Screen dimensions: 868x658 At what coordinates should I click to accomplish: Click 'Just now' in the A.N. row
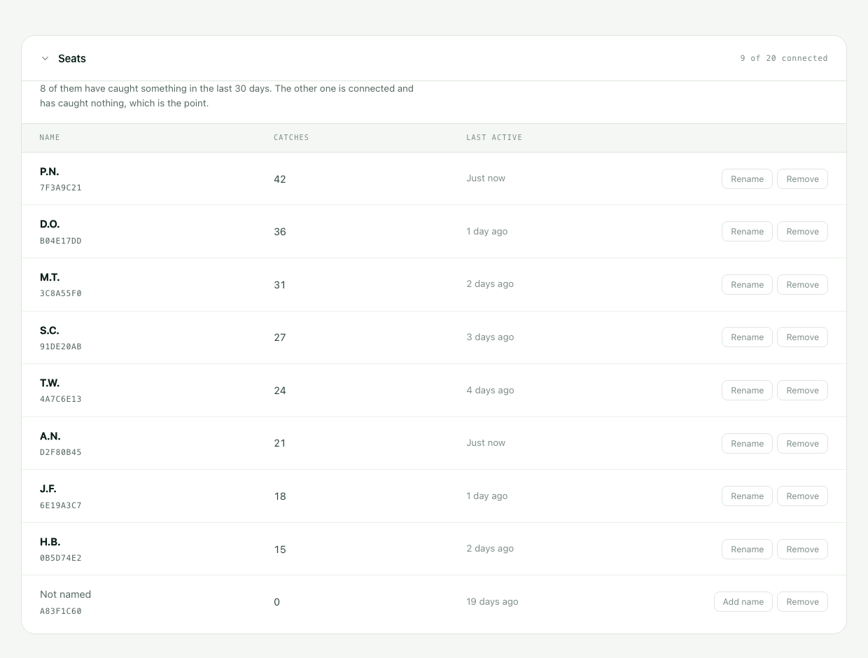coord(486,443)
